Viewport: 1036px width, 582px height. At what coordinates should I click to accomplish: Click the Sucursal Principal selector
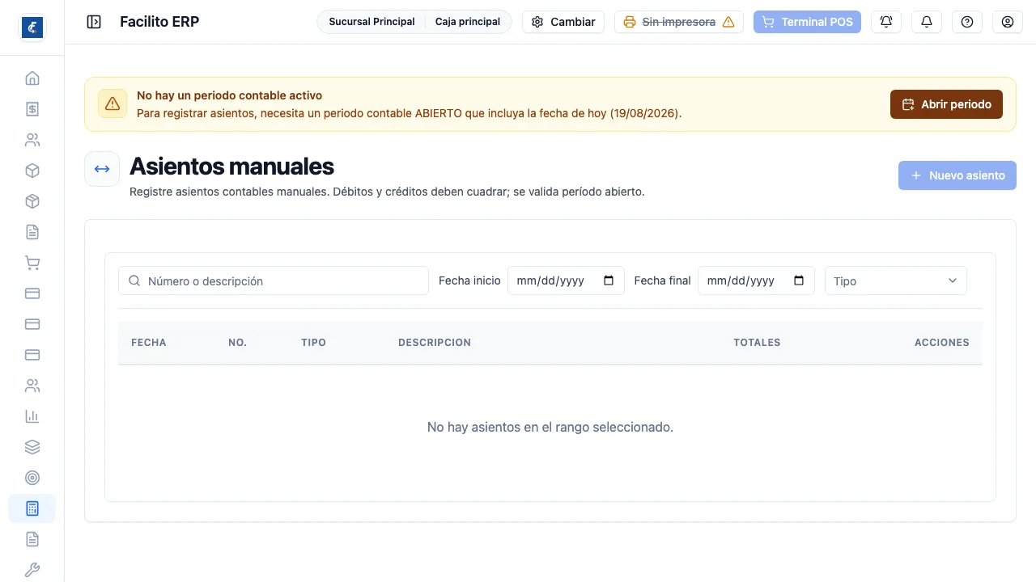tap(372, 22)
